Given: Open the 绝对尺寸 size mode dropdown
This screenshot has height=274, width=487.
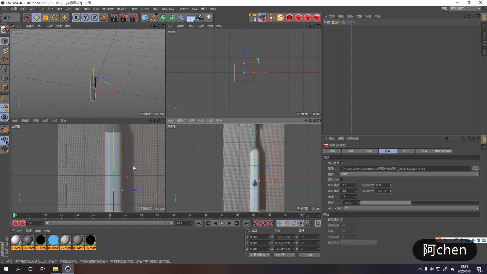Looking at the screenshot, I should 284,255.
